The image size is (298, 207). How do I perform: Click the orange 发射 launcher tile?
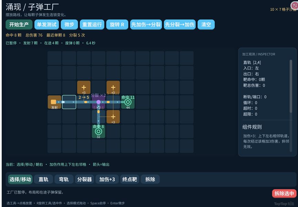click(54, 102)
